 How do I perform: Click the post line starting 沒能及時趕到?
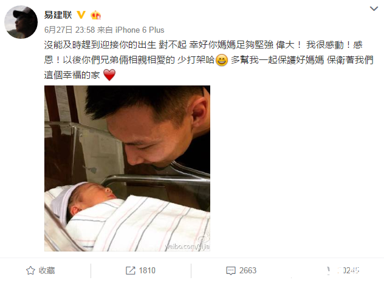(x=203, y=45)
